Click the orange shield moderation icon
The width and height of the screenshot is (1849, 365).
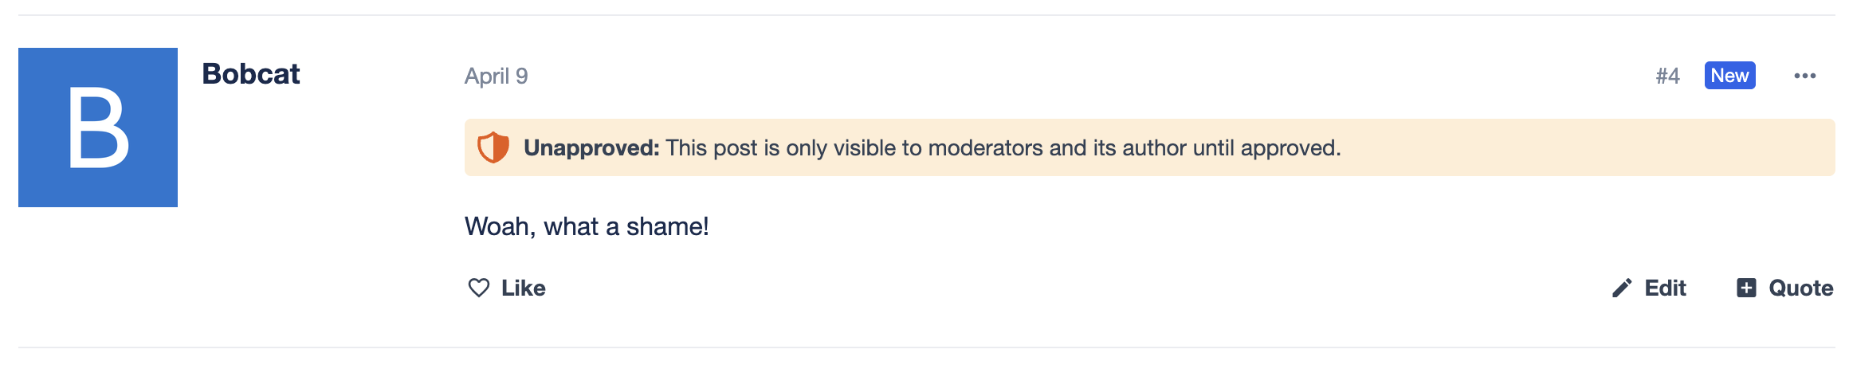493,147
